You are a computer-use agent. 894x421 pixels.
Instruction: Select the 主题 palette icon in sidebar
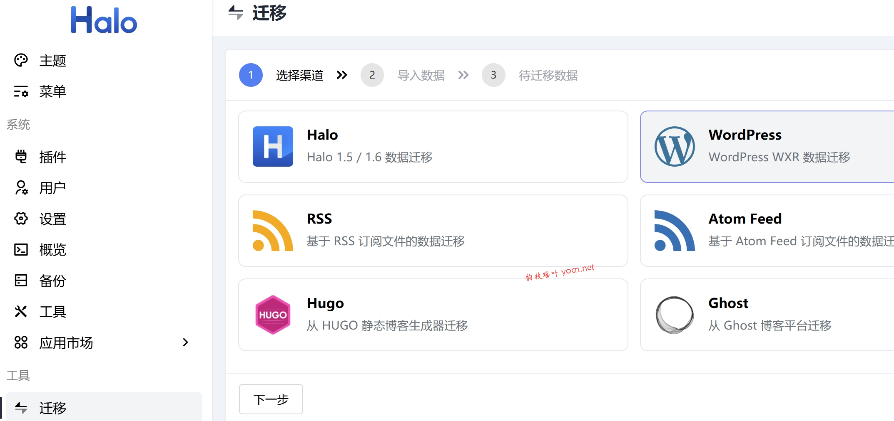[x=21, y=60]
